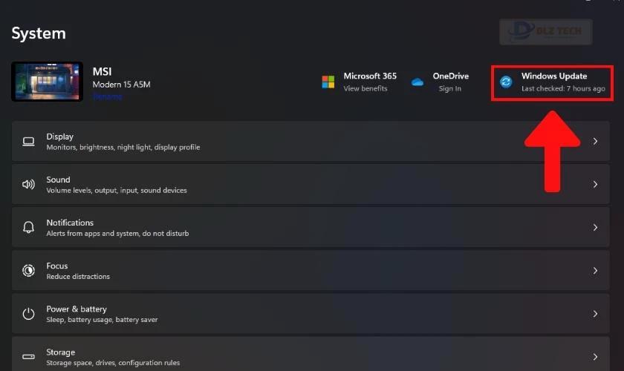The image size is (624, 371).
Task: Click 'Monitors, brightness, night light' description
Action: tap(123, 147)
